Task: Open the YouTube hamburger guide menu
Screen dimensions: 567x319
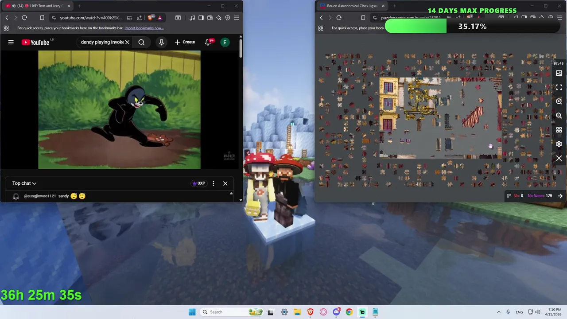Action: (11, 42)
